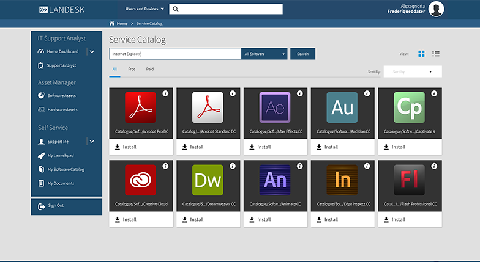Click the Creative Cloud app icon
The image size is (480, 262).
click(x=140, y=180)
